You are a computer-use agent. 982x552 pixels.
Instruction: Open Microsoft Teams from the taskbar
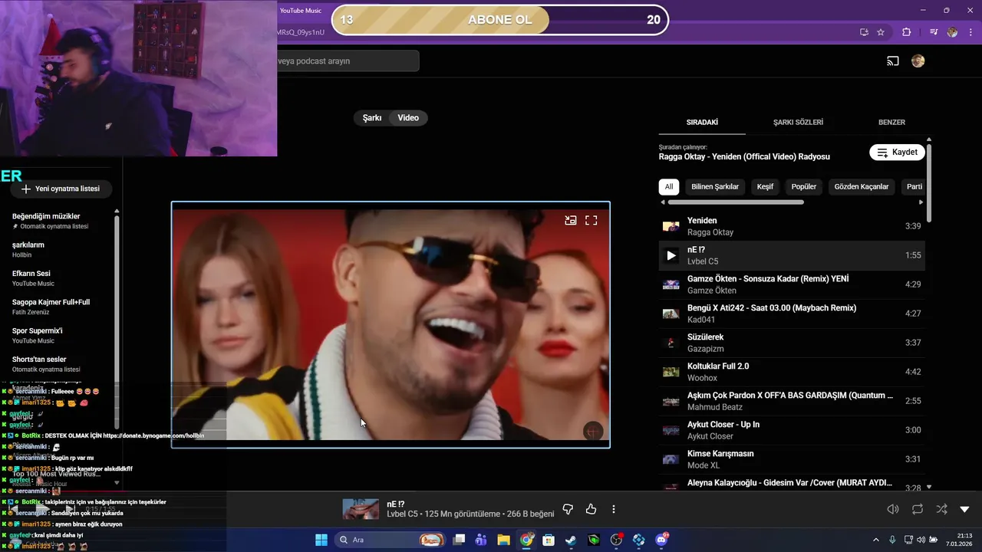481,540
